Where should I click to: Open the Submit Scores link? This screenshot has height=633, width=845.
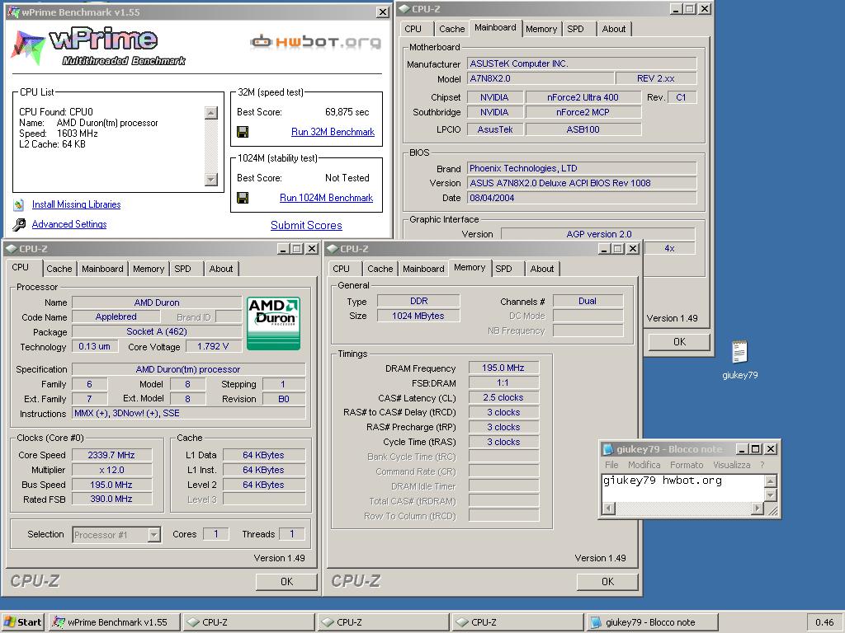pyautogui.click(x=306, y=226)
